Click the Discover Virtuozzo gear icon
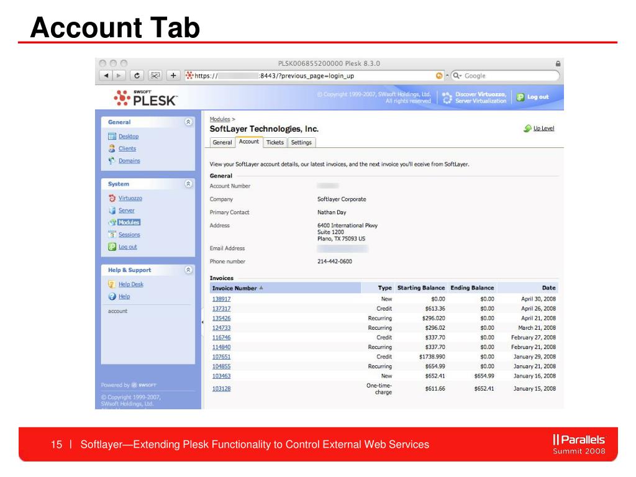This screenshot has width=636, height=477. click(447, 98)
